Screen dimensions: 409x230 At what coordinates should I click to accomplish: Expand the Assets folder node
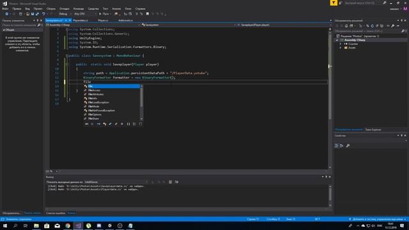pos(341,48)
